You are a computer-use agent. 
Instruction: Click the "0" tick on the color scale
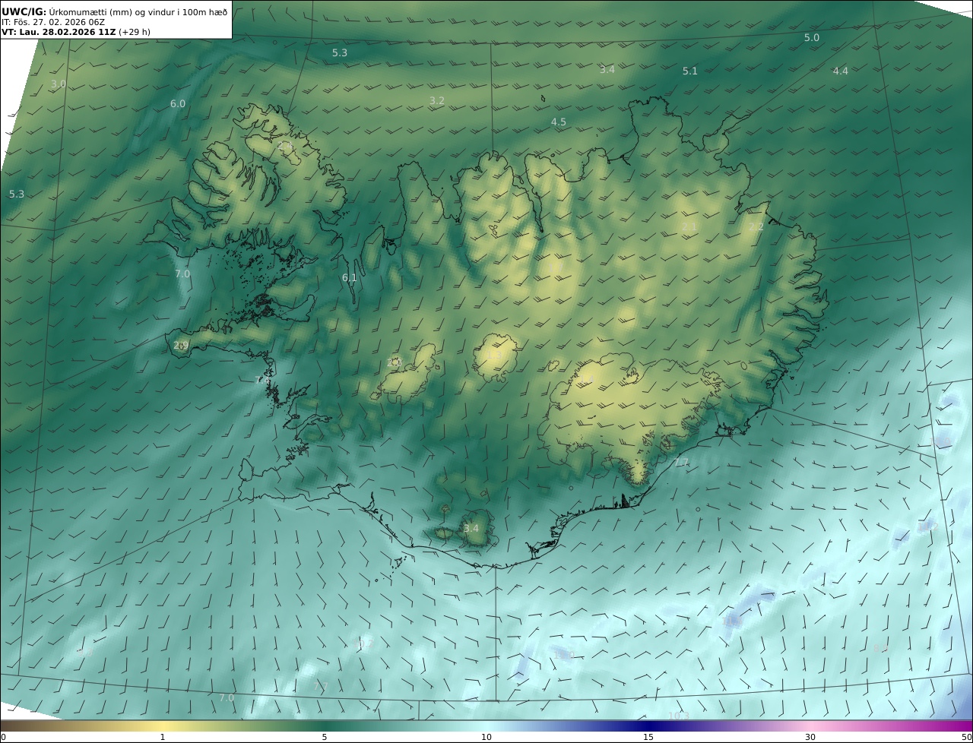tap(3, 737)
